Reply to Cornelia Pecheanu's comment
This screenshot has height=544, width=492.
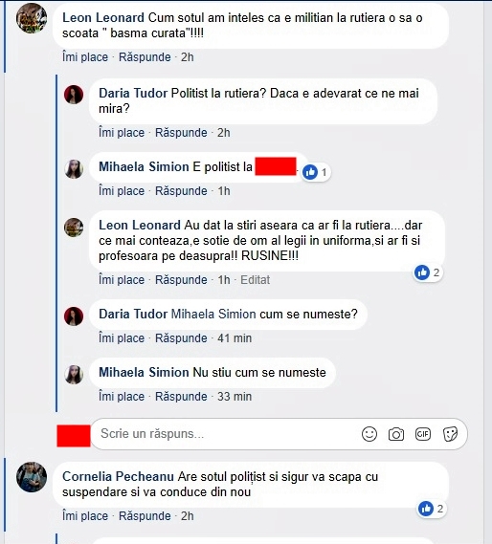[x=145, y=516]
